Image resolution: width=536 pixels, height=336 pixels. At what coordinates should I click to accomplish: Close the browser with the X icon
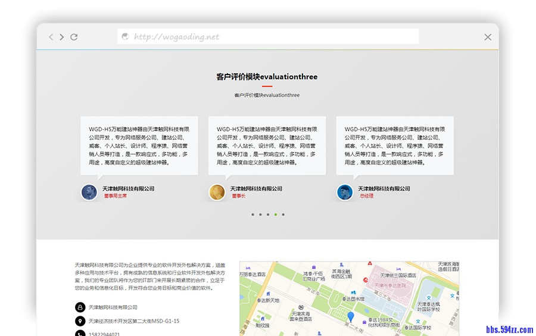click(488, 37)
